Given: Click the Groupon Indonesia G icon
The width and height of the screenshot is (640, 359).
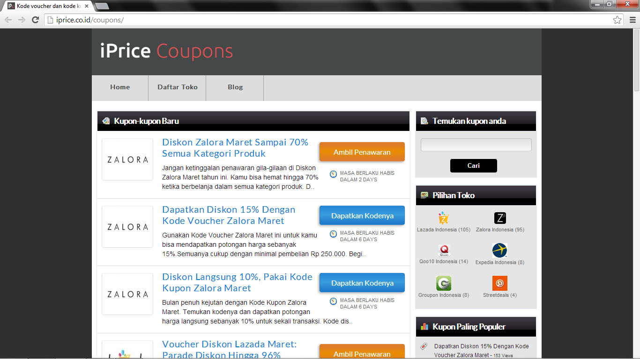Looking at the screenshot, I should tap(444, 283).
